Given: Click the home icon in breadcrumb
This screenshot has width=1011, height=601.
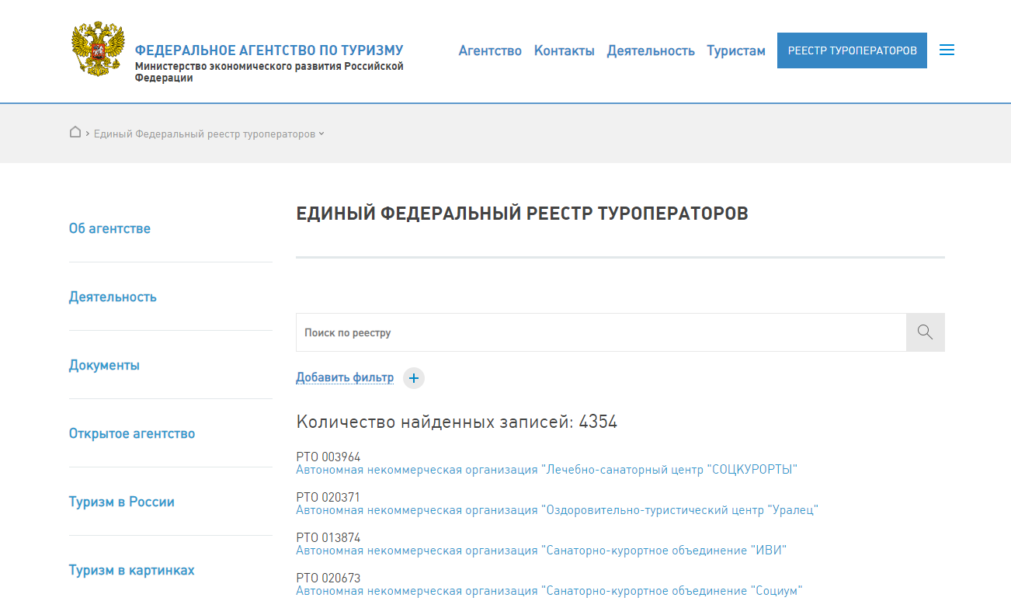Looking at the screenshot, I should pos(75,133).
